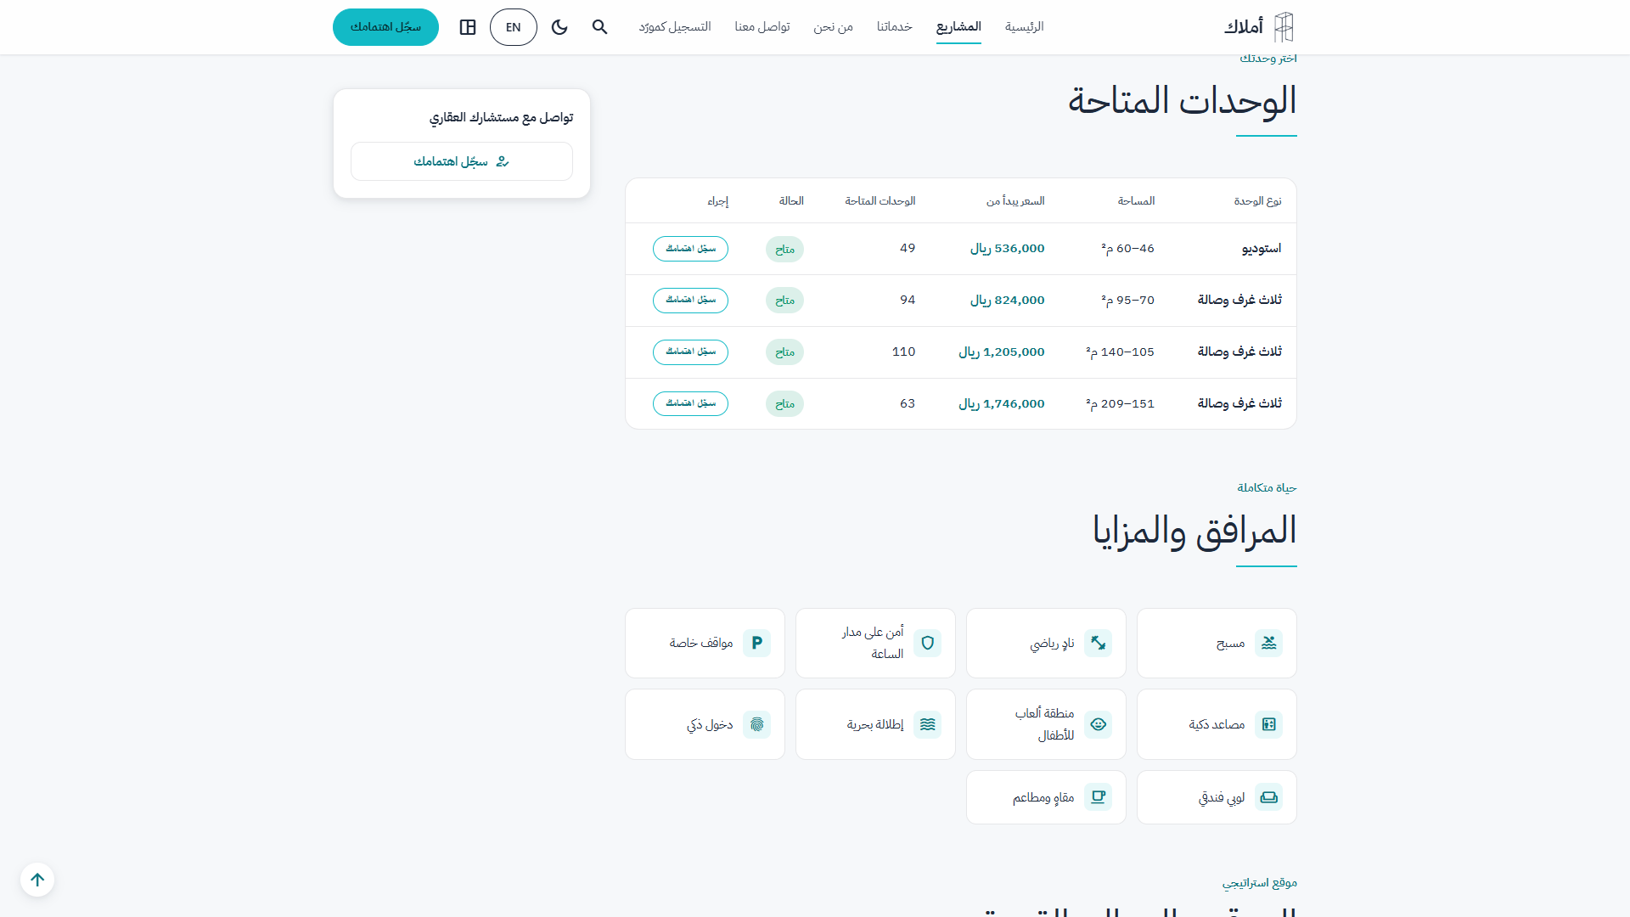1630x917 pixels.
Task: Click the security shield icon
Action: coord(928,644)
